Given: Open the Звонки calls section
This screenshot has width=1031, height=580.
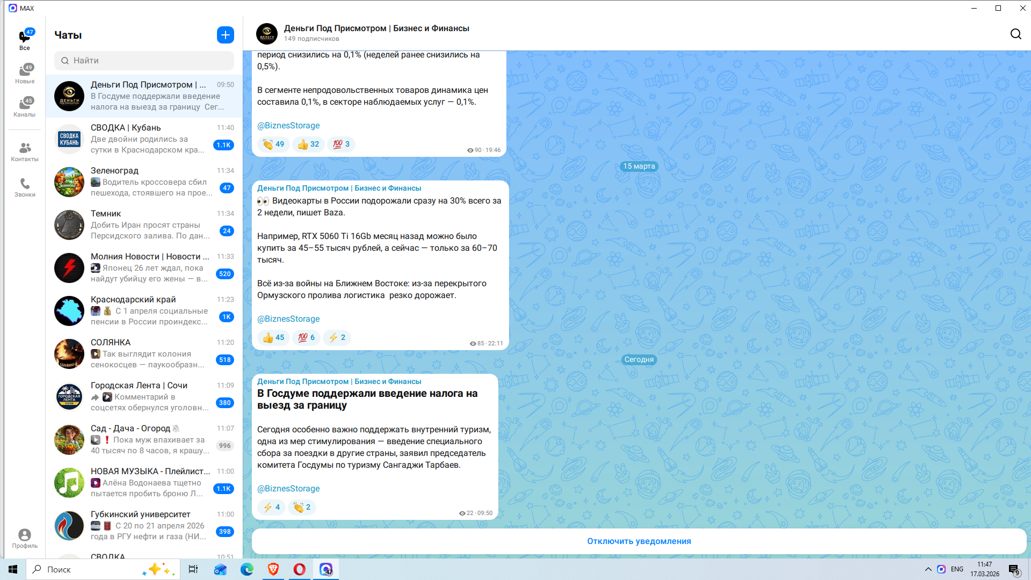Looking at the screenshot, I should point(25,187).
